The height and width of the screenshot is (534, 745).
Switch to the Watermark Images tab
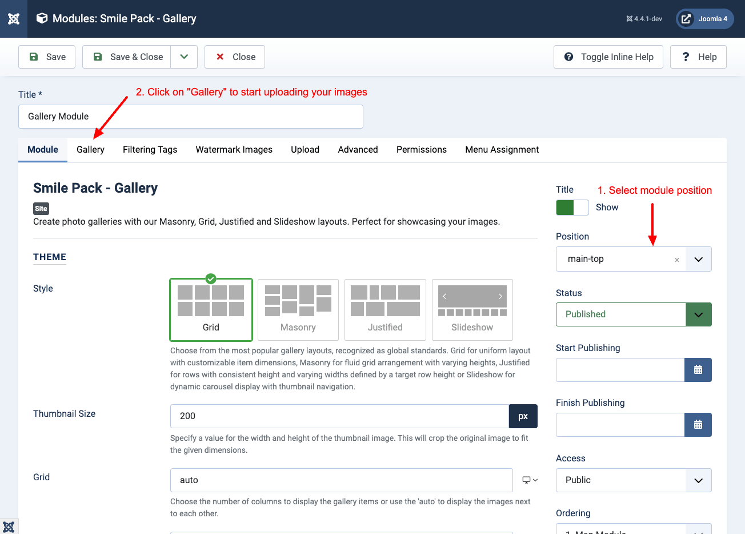(x=234, y=150)
